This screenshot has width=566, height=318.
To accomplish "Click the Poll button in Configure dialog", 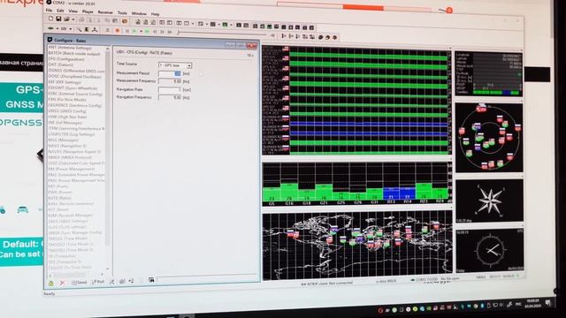I will [98, 282].
